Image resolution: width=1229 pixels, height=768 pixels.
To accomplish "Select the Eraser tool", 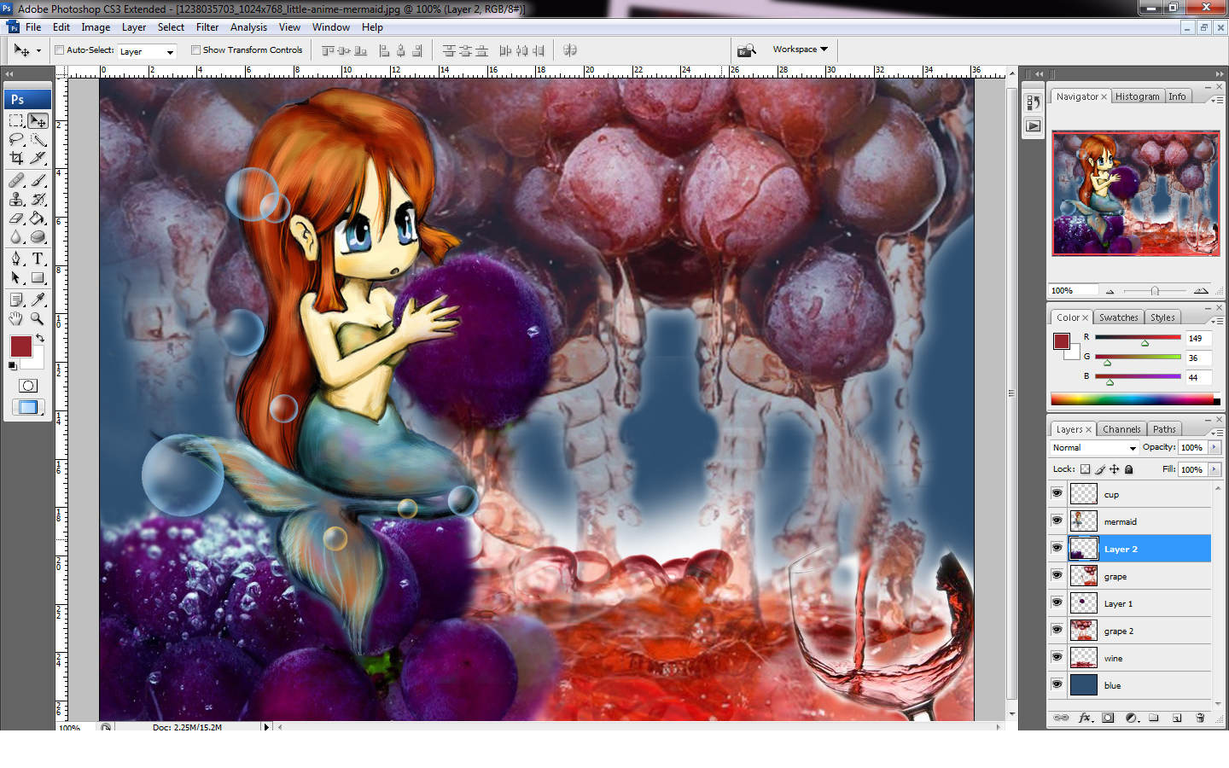I will (16, 218).
